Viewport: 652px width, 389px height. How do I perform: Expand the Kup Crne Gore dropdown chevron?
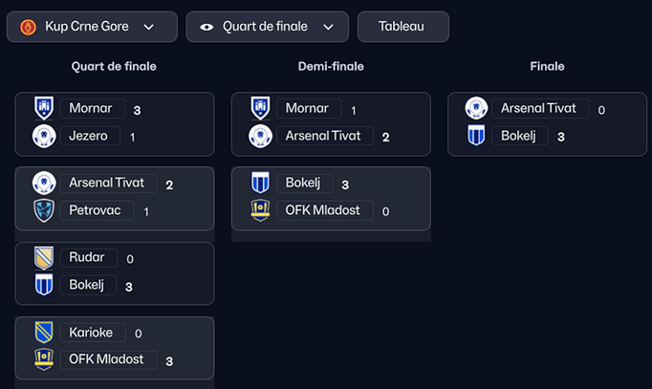(148, 27)
